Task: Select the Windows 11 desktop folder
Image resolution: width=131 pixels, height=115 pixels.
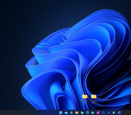Action: 85,99
